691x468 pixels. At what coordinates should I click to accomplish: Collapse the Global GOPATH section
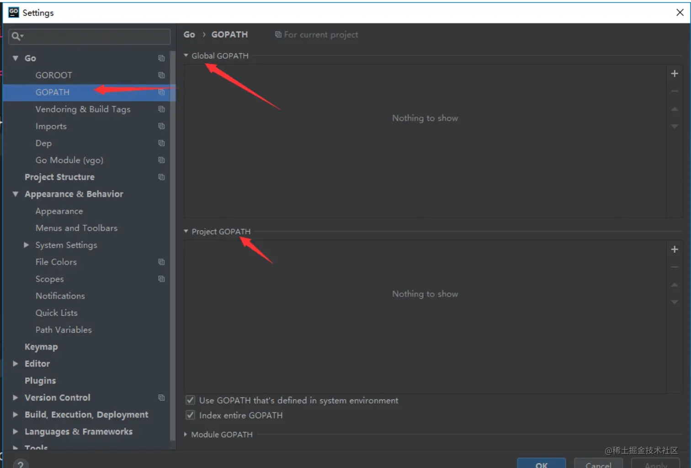[x=186, y=55]
